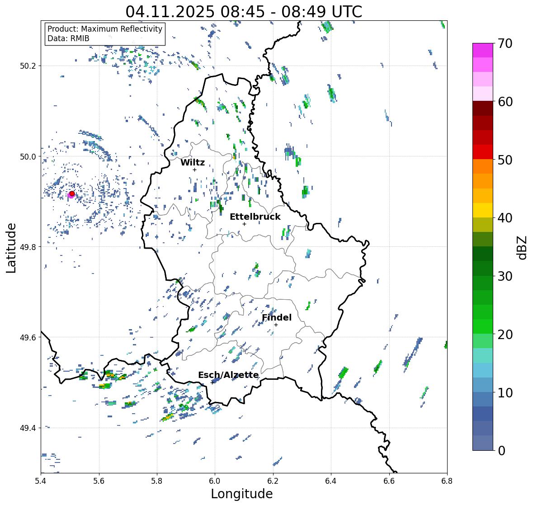Image resolution: width=533 pixels, height=505 pixels.
Task: Click the 60 tick label on colorbar
Action: coord(505,102)
